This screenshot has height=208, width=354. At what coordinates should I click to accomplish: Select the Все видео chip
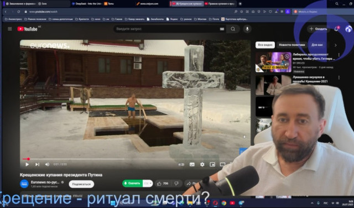(265, 45)
